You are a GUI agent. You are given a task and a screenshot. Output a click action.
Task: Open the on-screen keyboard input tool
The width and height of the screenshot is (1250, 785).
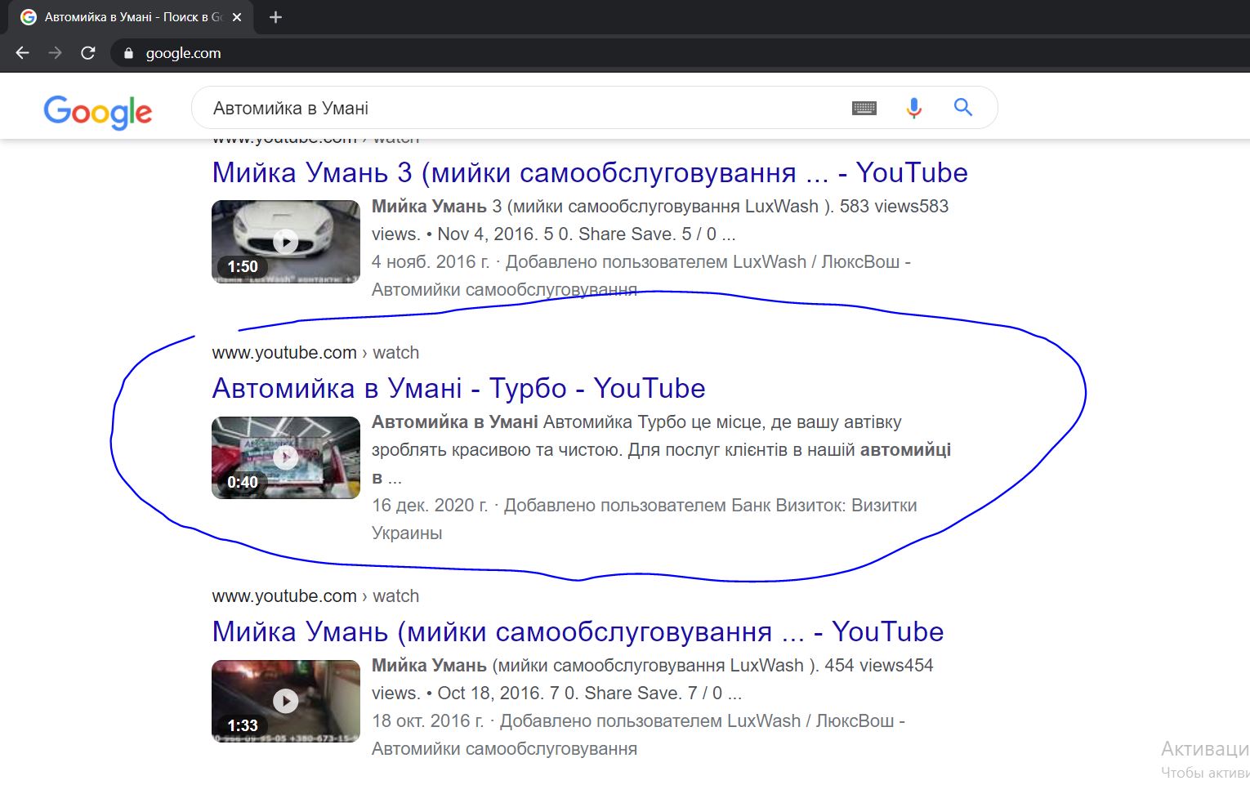(x=864, y=108)
